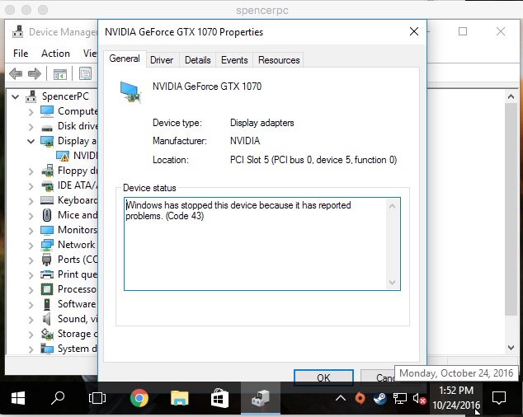Screen dimensions: 523x417
Task: Select the Software devices tree item
Action: click(77, 304)
